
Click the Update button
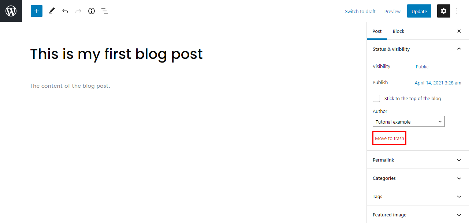click(419, 11)
